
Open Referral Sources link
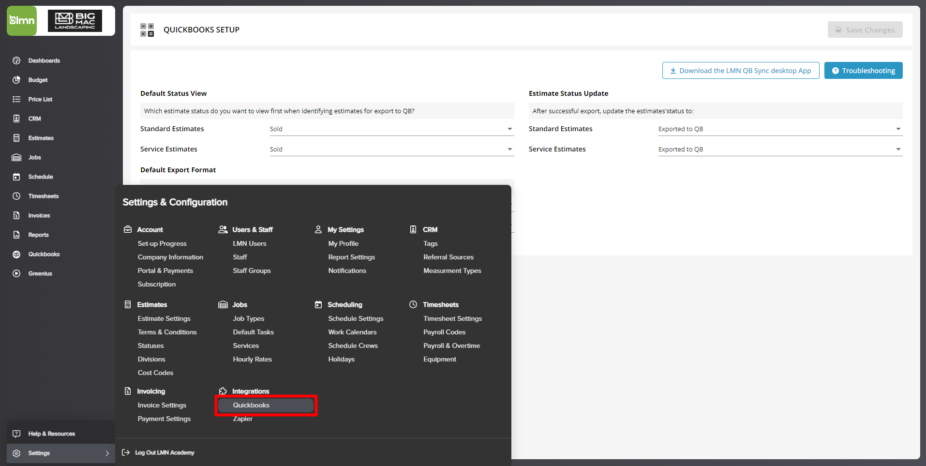pyautogui.click(x=448, y=257)
